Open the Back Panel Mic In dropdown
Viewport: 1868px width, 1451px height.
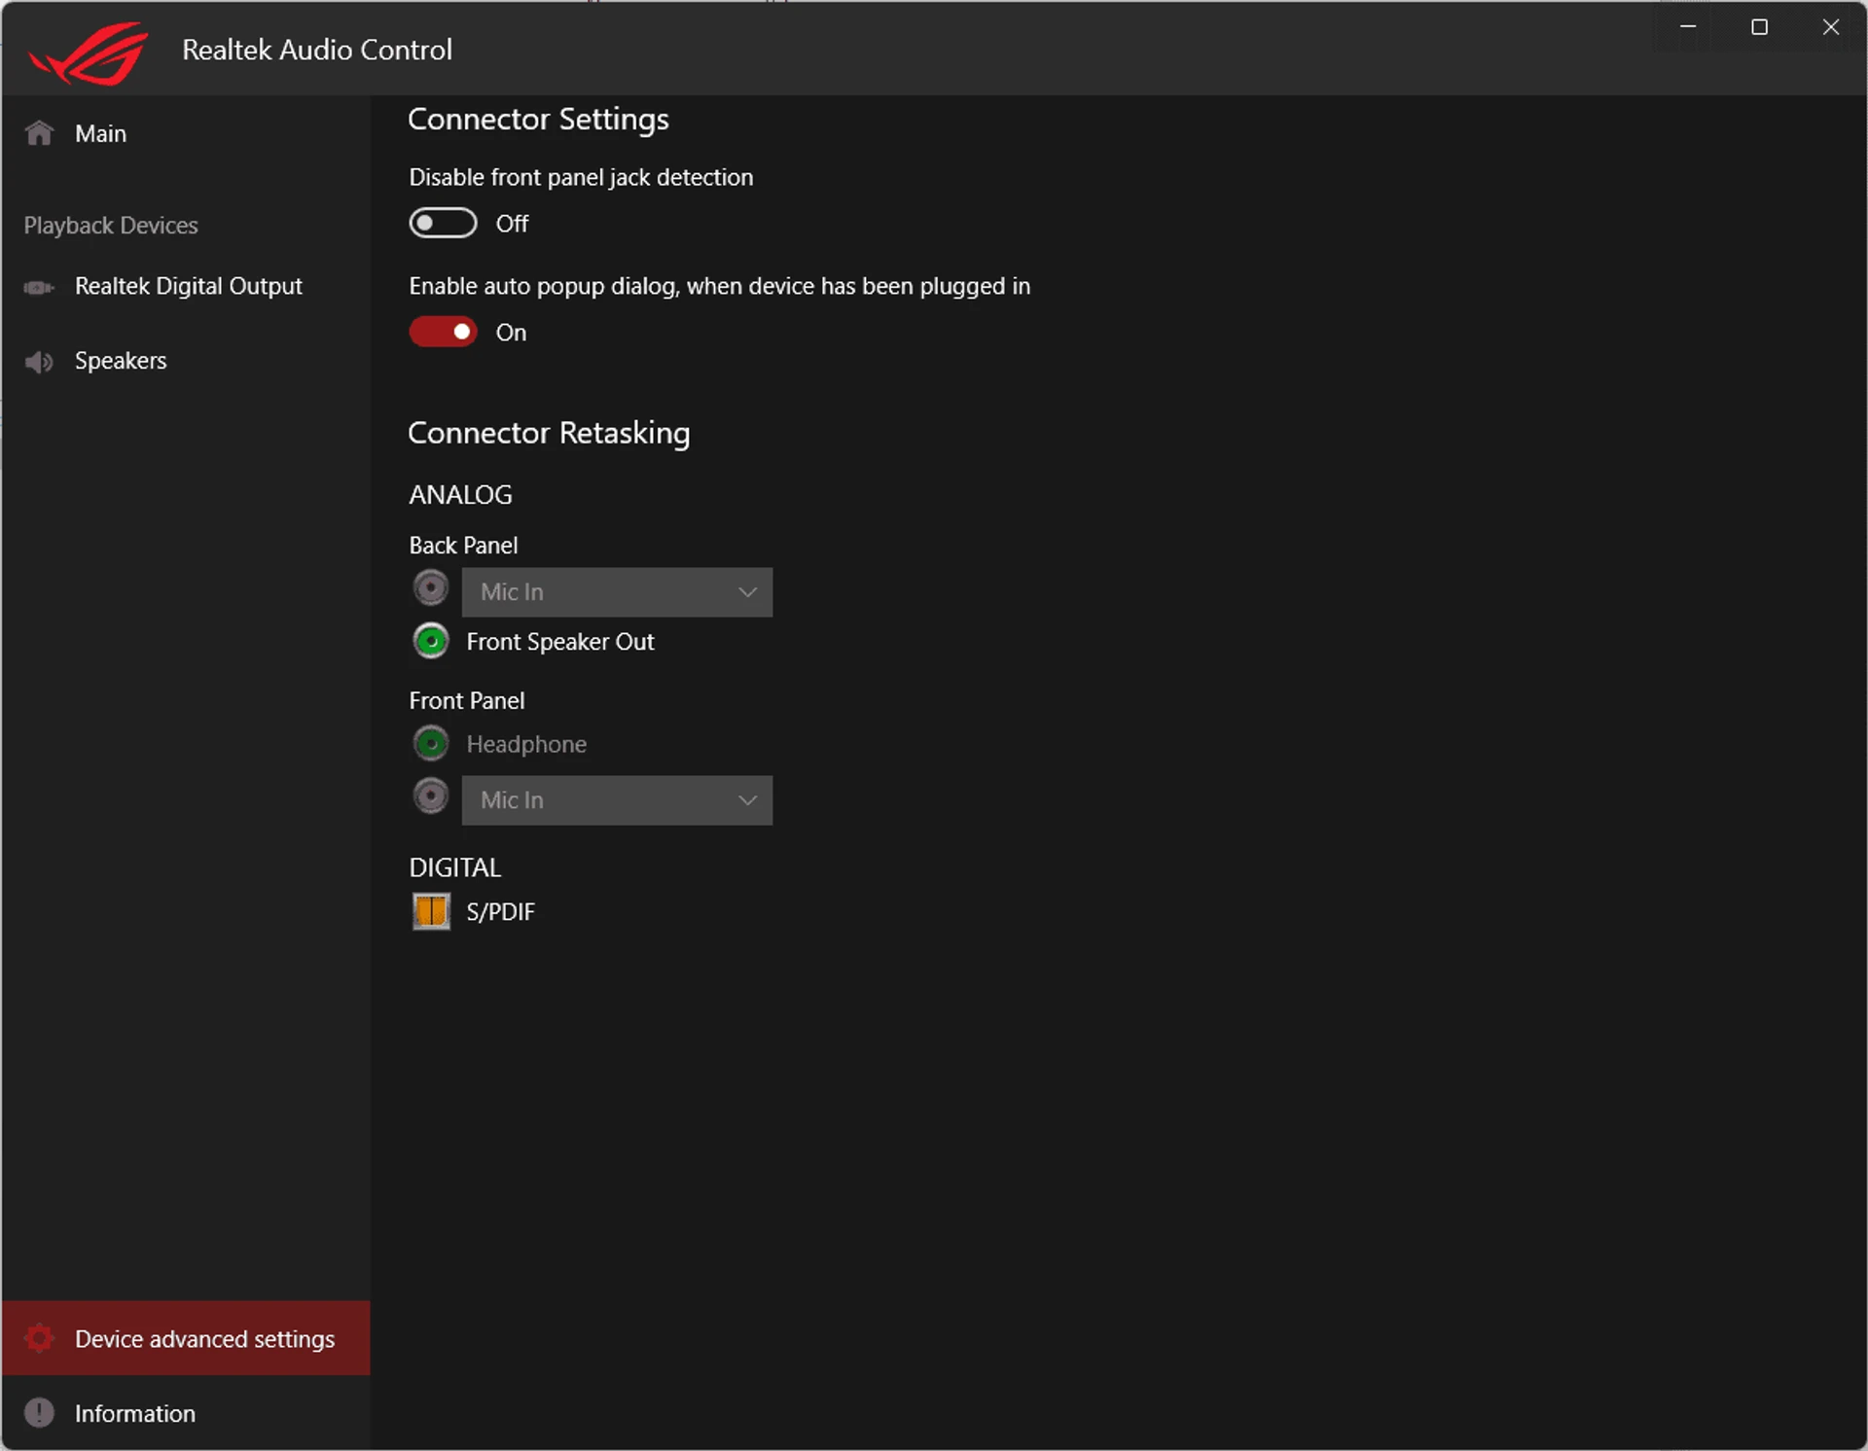click(617, 592)
